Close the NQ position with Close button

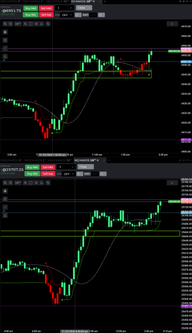83,167
